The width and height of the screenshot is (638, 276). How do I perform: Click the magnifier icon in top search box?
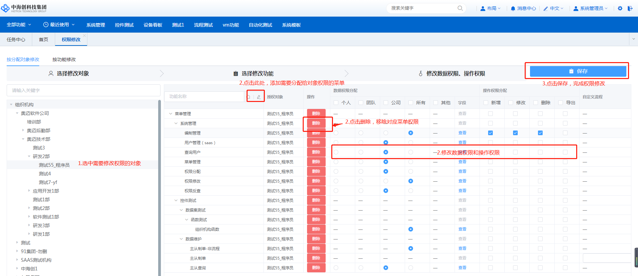pos(460,8)
